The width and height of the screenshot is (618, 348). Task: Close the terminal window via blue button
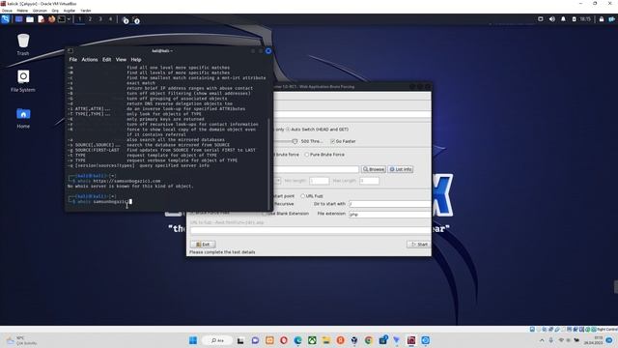pyautogui.click(x=268, y=50)
